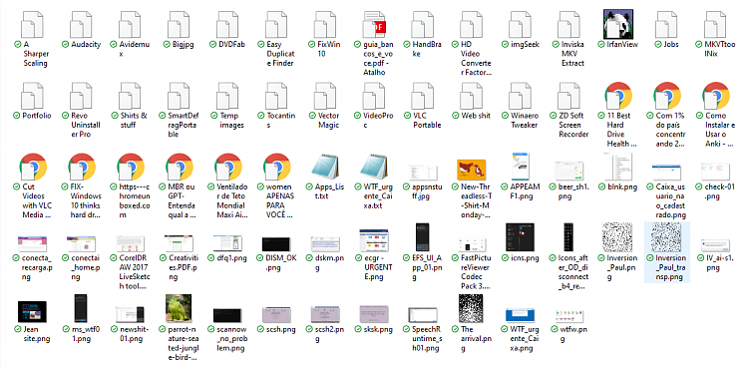Click the "SpeechRuntime_sh01.png" file name
The height and width of the screenshot is (368, 748).
pyautogui.click(x=427, y=339)
